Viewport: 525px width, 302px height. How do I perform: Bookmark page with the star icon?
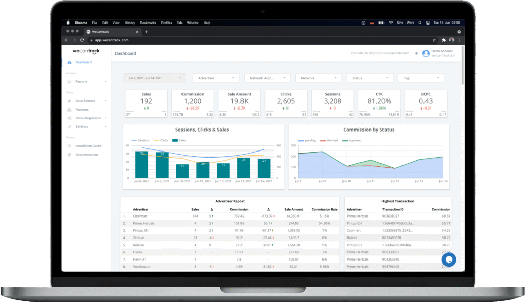pyautogui.click(x=435, y=40)
